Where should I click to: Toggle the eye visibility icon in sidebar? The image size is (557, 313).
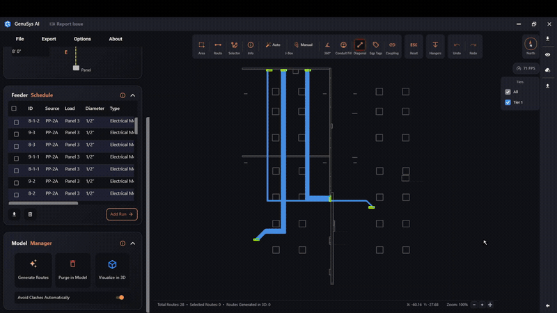(547, 55)
